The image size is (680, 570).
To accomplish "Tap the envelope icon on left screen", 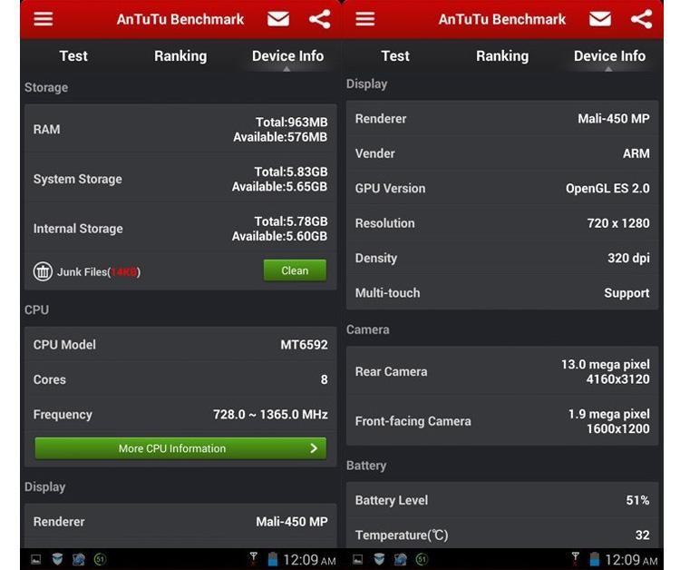I will coord(278,19).
